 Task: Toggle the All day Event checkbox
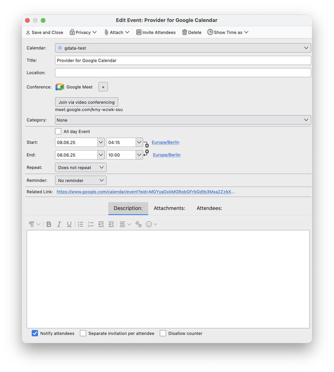click(58, 131)
